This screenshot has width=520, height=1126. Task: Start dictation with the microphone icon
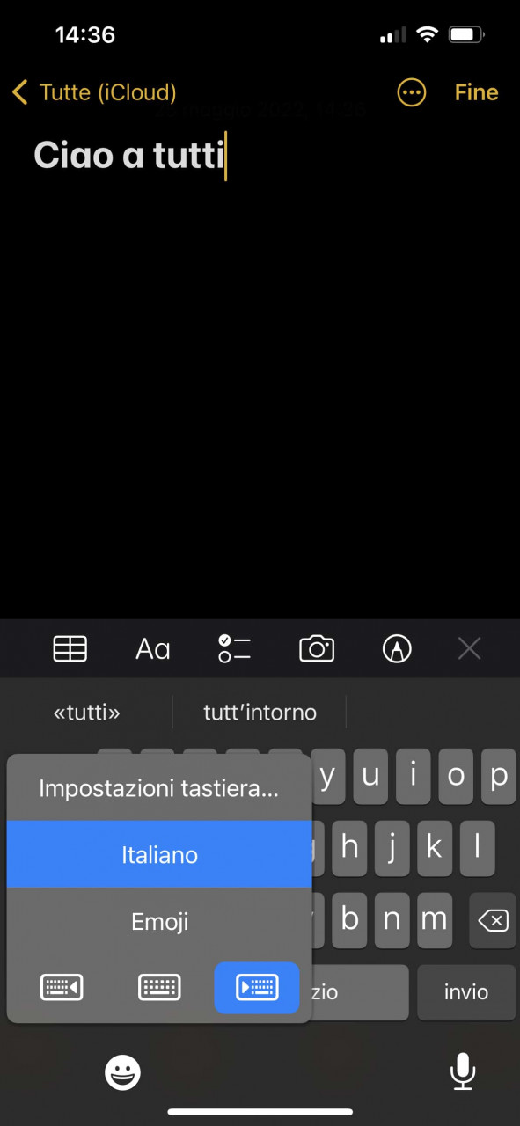463,1072
